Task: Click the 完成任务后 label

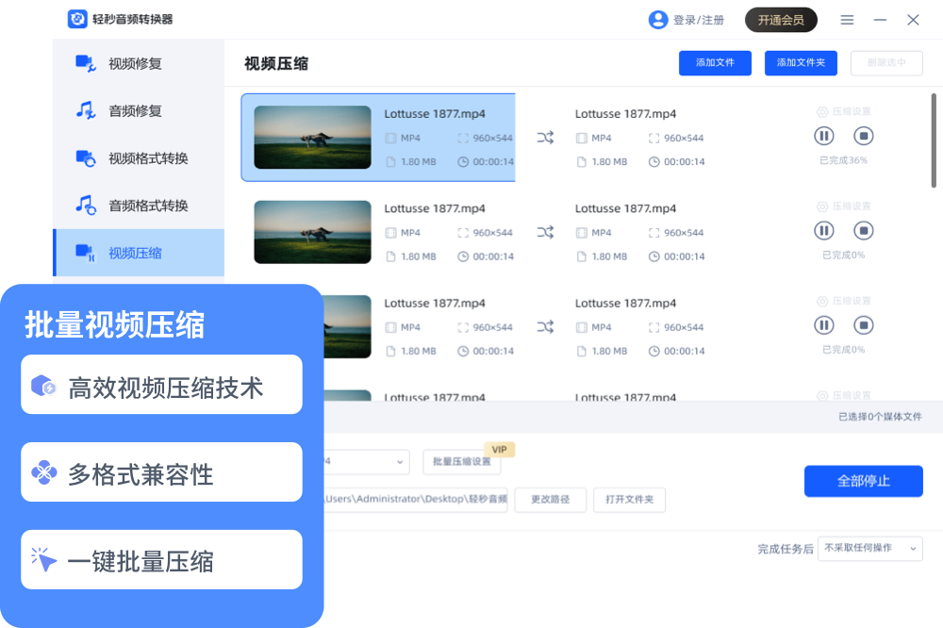Action: (786, 549)
